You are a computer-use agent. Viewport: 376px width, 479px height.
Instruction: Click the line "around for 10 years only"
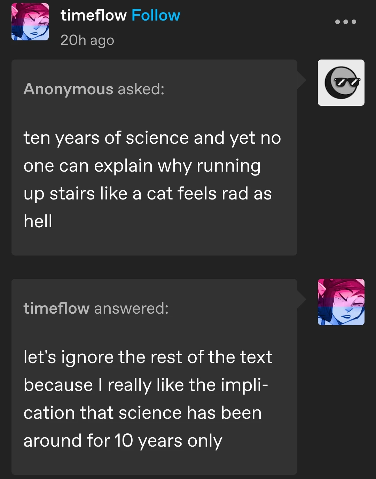[123, 441]
